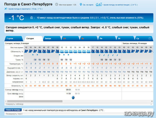Click the clock icon beside local time

pos(56,4)
